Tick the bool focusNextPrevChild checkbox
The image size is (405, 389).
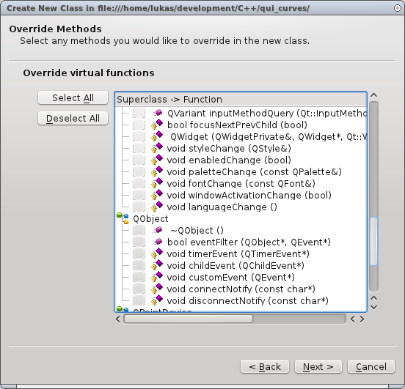coord(139,125)
